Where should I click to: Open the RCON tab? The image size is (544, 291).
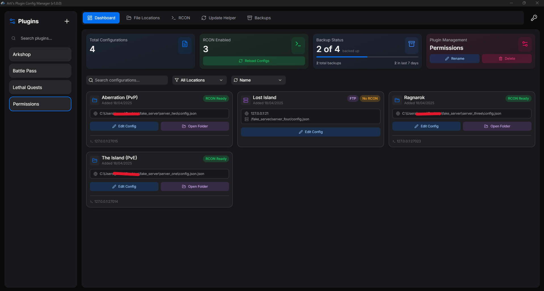pos(181,18)
